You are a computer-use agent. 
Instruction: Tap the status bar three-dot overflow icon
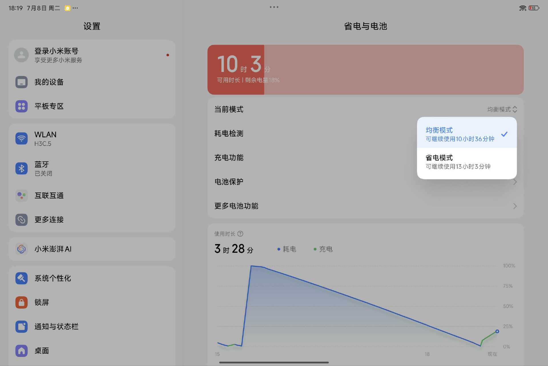point(75,8)
